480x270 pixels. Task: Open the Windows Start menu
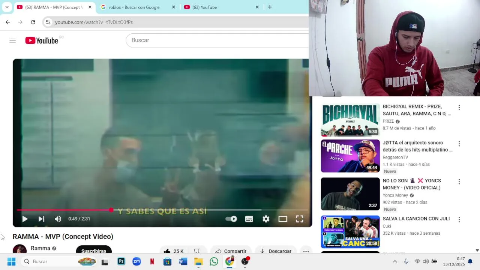(11, 261)
